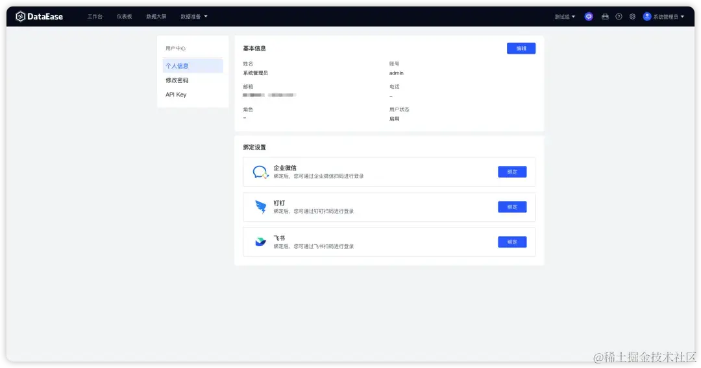Click the 系统管理员 name value
701x368 pixels.
[x=256, y=73]
